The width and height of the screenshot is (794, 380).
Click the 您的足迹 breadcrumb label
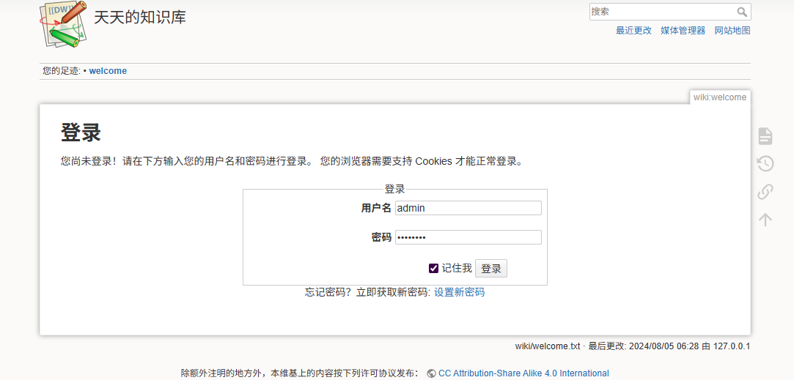[61, 71]
